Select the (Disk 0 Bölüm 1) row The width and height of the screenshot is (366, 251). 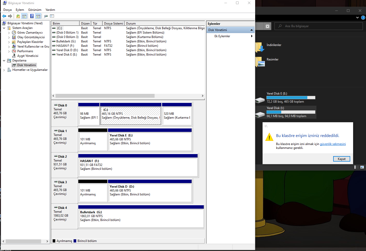click(128, 33)
